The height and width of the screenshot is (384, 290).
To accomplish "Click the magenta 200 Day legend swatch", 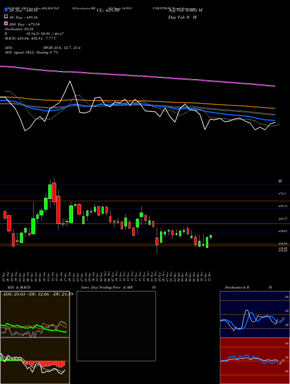I will pyautogui.click(x=6, y=23).
